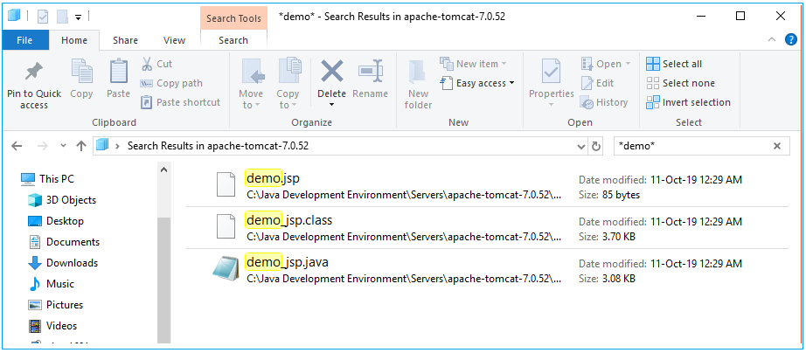The height and width of the screenshot is (353, 806).
Task: Open the Easy access dropdown
Action: pos(477,83)
